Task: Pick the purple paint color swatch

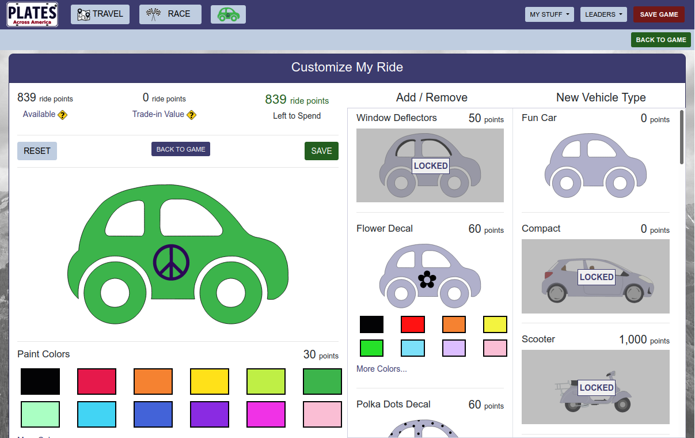Action: pos(210,414)
